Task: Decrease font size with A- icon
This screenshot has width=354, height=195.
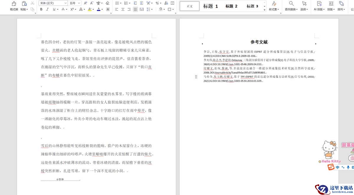Action: pos(91,3)
